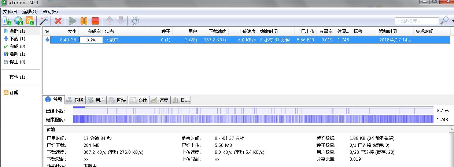
Task: Switch to the 速度 tab
Action: [x=160, y=100]
